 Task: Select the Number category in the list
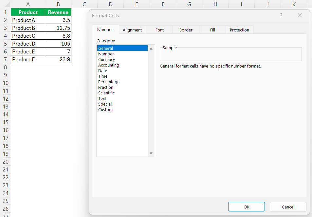click(x=122, y=54)
